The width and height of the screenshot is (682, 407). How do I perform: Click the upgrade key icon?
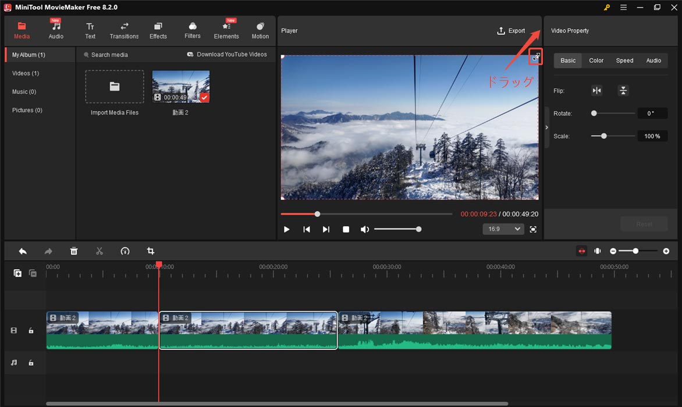pos(607,8)
